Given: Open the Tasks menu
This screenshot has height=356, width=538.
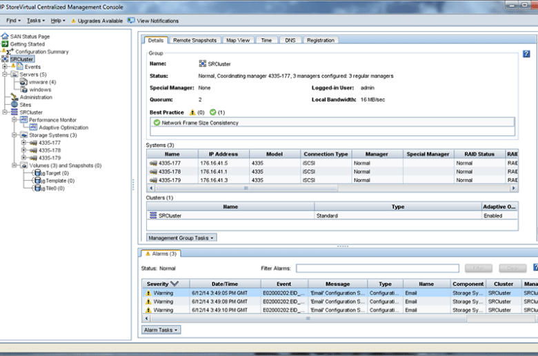Looking at the screenshot, I should (36, 21).
